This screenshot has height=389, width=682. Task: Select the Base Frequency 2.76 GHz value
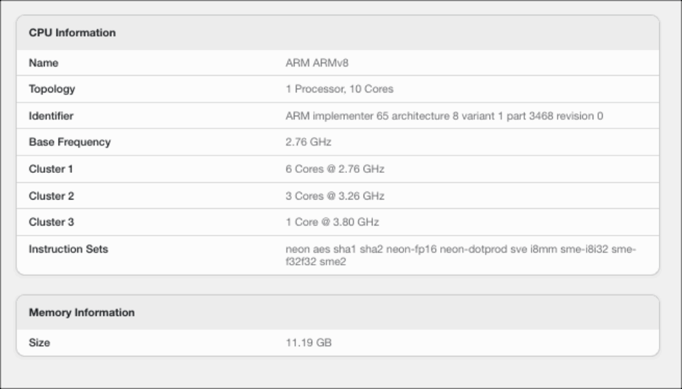tap(308, 142)
